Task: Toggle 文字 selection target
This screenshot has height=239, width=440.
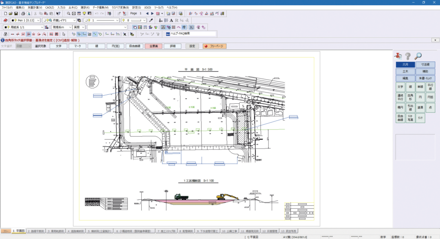Action: [58, 46]
